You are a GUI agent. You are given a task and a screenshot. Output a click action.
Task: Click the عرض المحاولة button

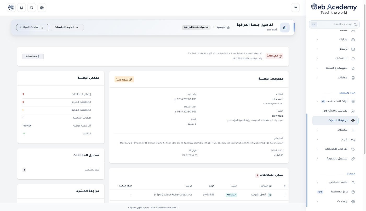[33, 56]
